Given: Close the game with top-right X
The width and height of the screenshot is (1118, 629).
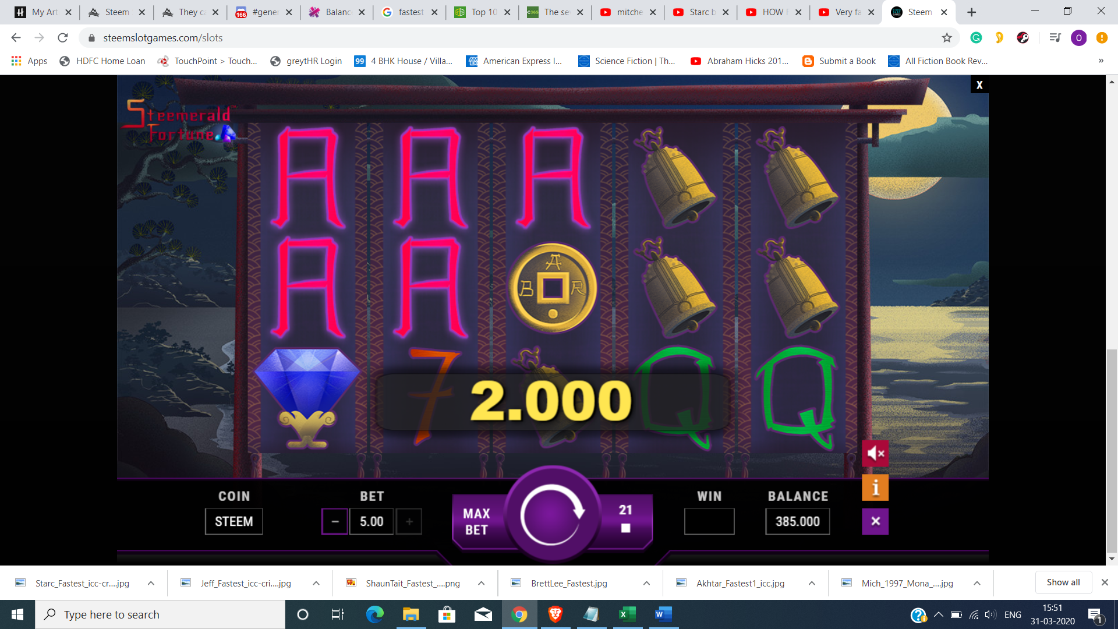Looking at the screenshot, I should coord(979,85).
